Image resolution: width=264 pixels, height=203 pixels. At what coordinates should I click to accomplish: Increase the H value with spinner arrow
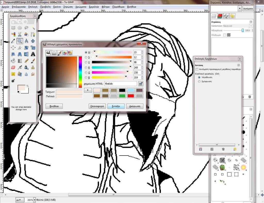[142, 51]
